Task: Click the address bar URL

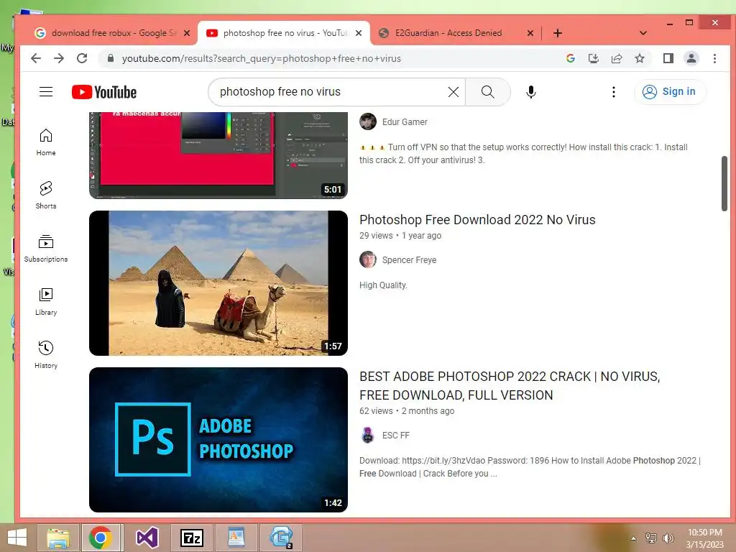Action: 262,59
